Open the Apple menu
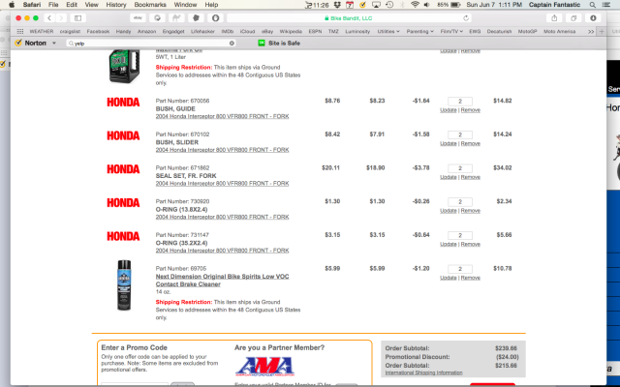 [x=12, y=5]
